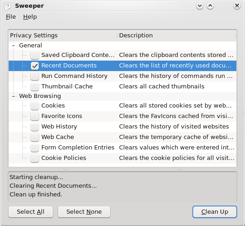Click the Sweeper app icon in title bar

pyautogui.click(x=7, y=6)
